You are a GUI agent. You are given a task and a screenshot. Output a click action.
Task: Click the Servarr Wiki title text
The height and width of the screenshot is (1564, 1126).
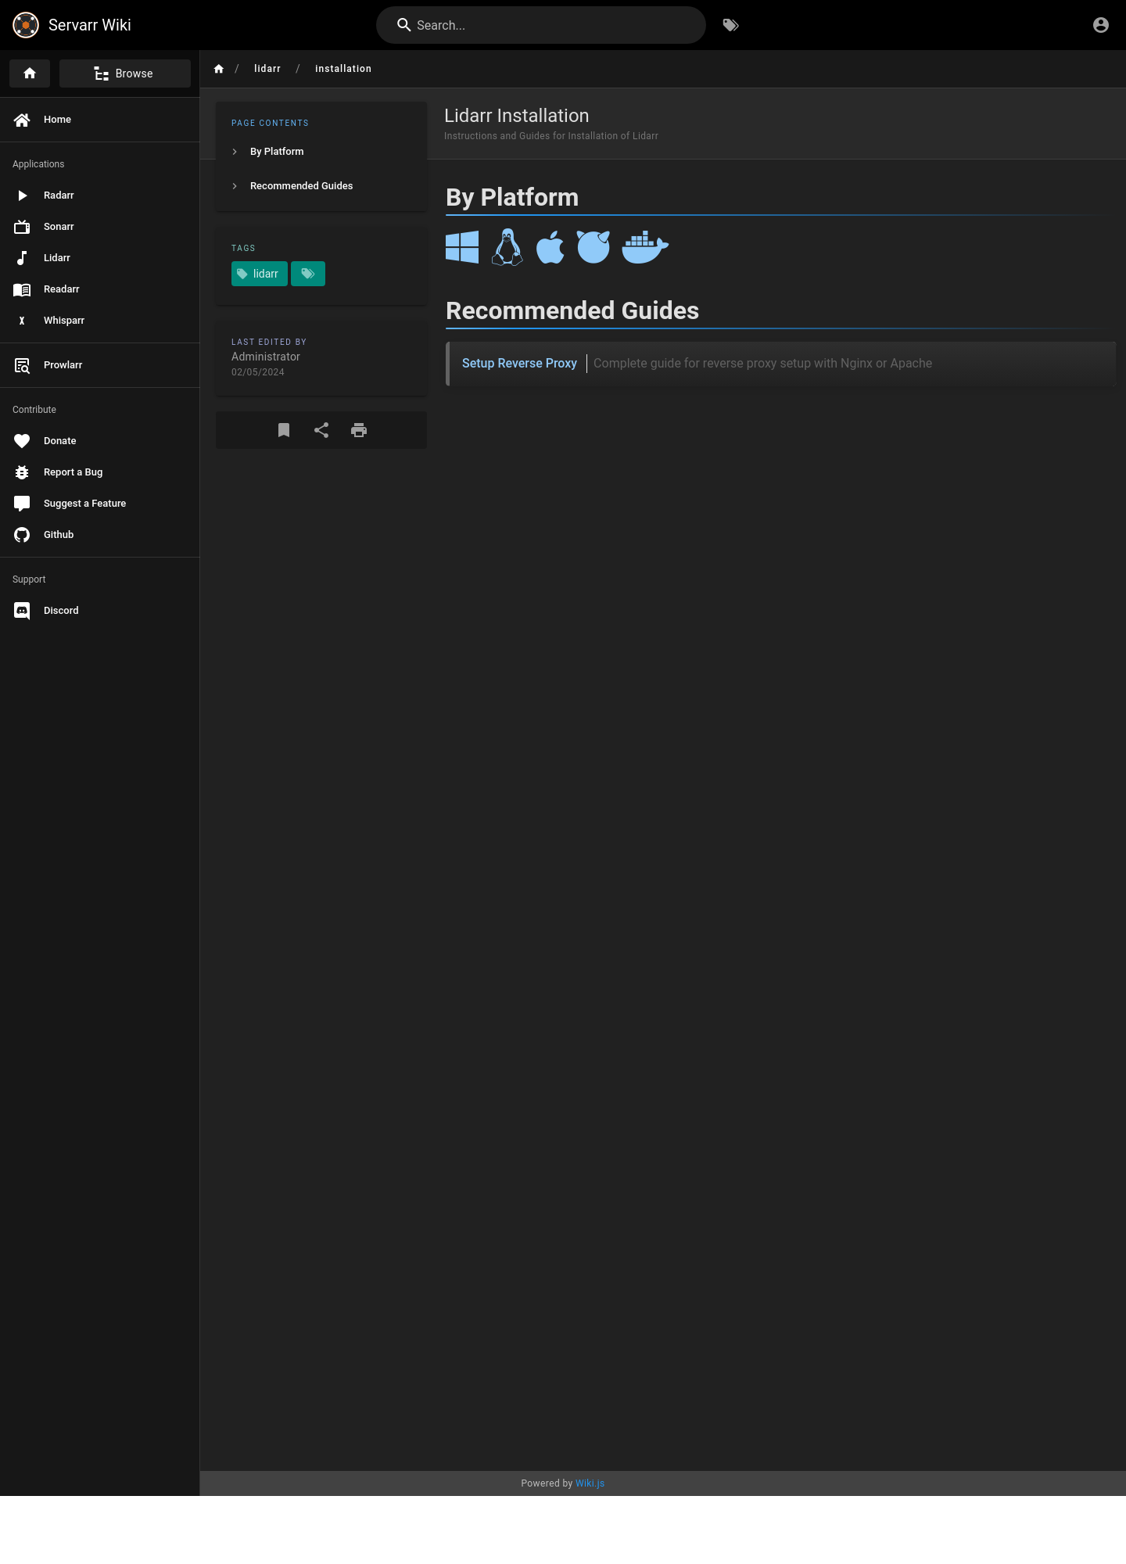90,25
